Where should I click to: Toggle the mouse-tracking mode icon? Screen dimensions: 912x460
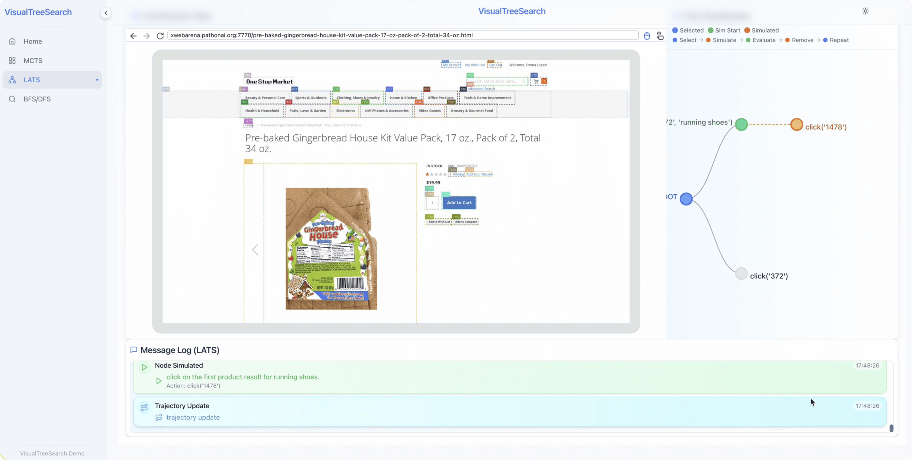tap(647, 36)
